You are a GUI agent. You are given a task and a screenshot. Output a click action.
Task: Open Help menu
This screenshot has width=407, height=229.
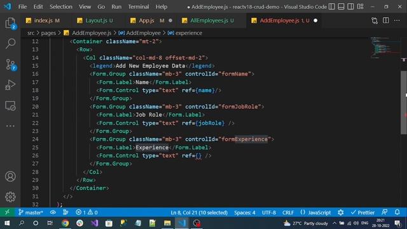[x=161, y=7]
